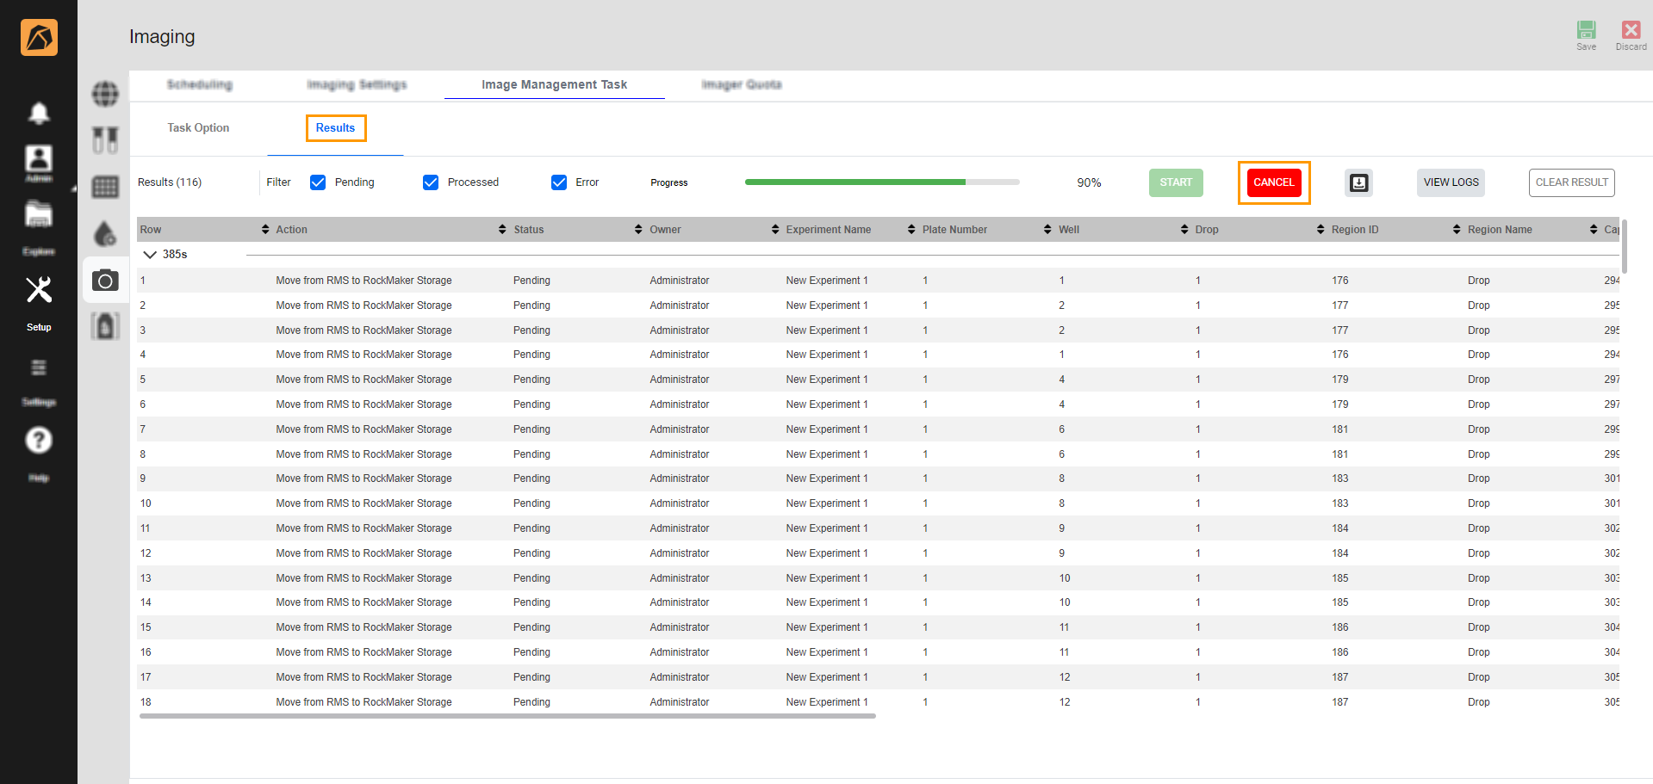
Task: Click the VIEW LOGS button
Action: pos(1451,182)
